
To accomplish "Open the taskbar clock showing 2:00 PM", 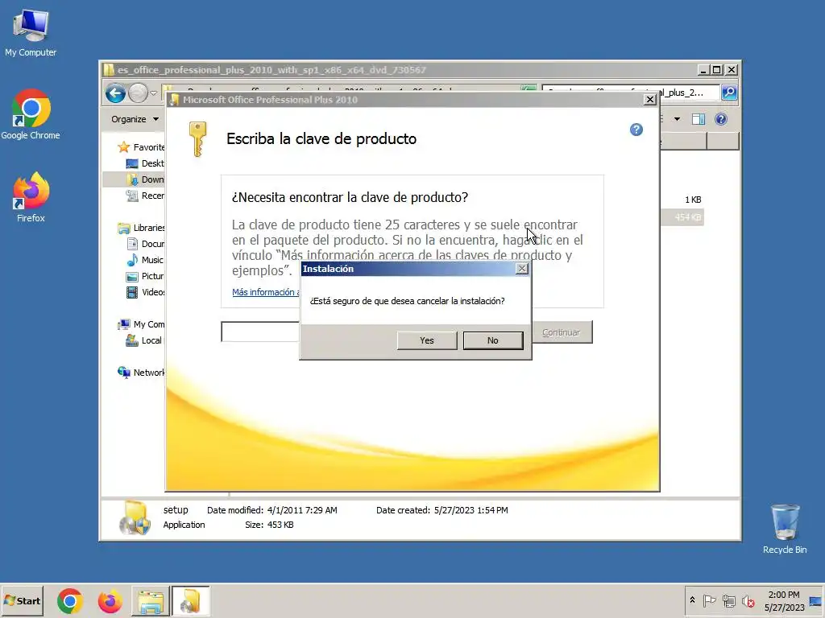I will [x=784, y=600].
